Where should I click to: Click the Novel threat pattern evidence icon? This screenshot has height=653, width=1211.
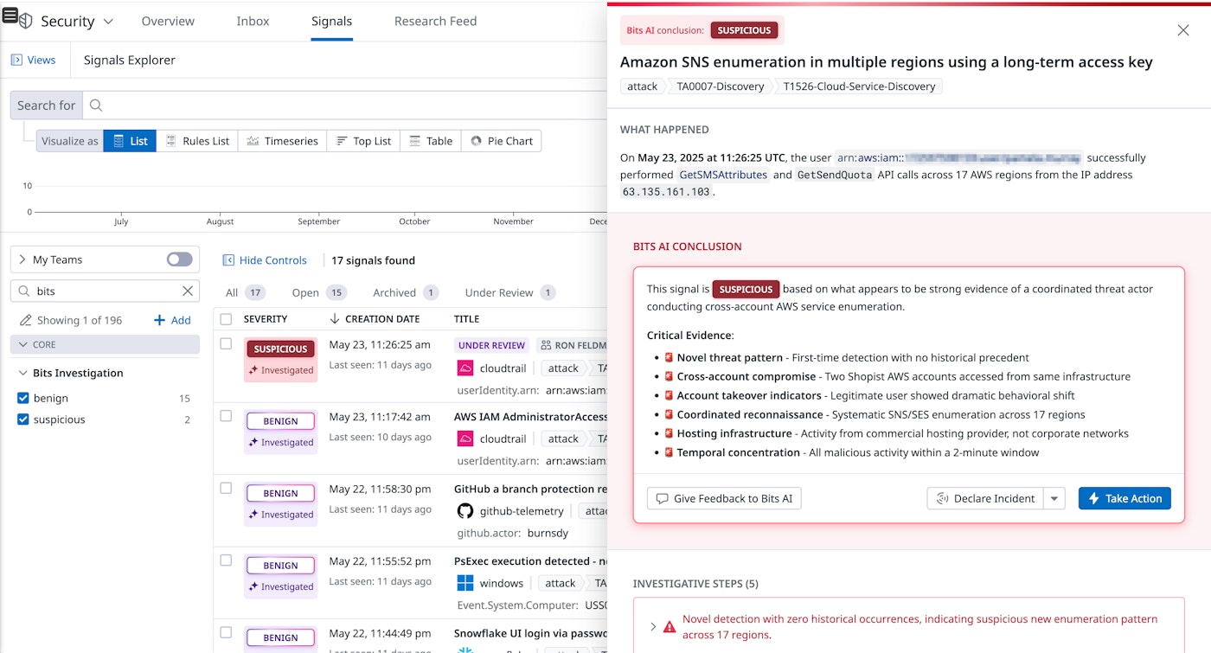pyautogui.click(x=669, y=357)
